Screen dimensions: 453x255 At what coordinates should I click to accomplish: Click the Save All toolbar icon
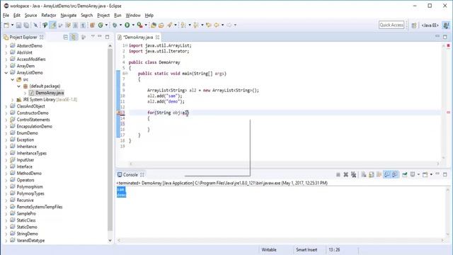tap(26, 25)
